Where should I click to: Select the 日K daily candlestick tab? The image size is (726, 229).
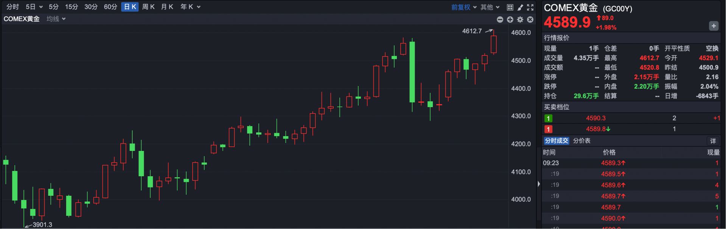tap(130, 7)
